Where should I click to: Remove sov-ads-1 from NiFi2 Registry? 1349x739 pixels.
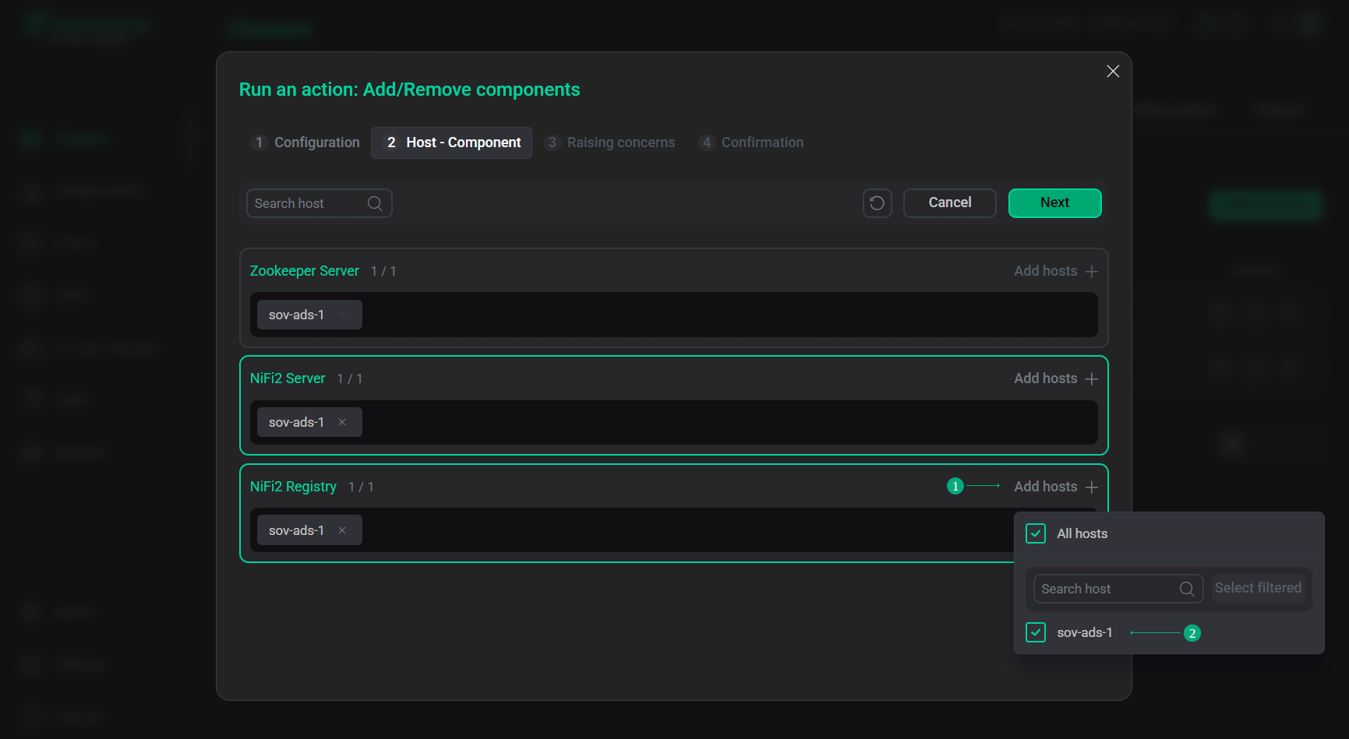pos(342,530)
